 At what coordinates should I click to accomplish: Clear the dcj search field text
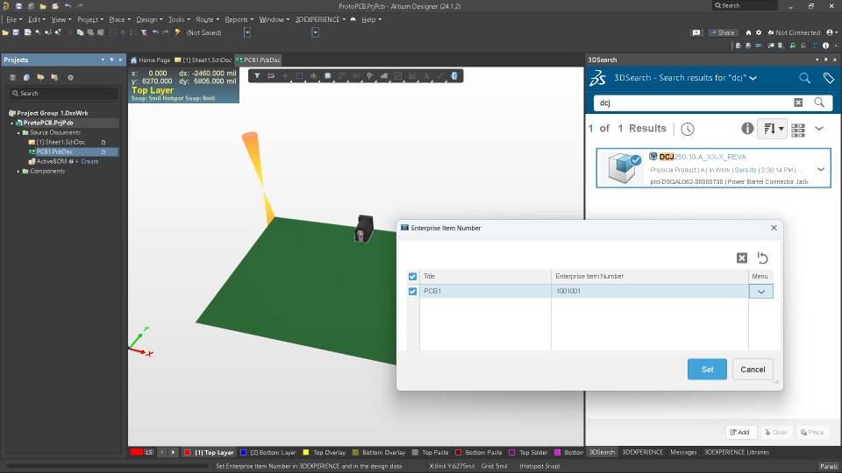(x=798, y=102)
